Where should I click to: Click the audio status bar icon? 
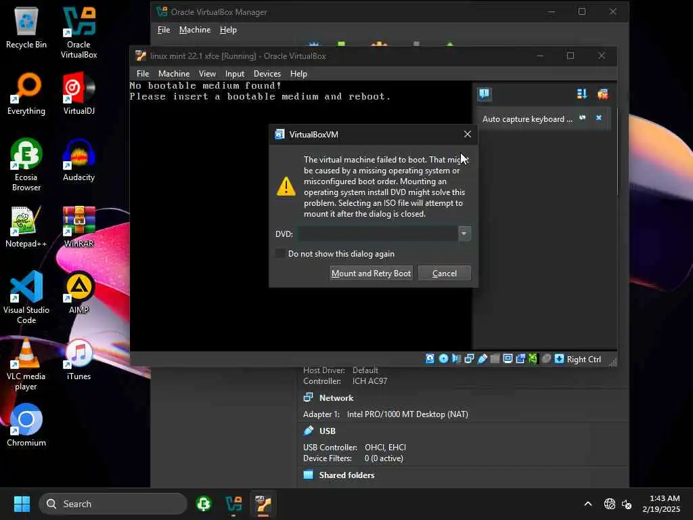tap(456, 359)
